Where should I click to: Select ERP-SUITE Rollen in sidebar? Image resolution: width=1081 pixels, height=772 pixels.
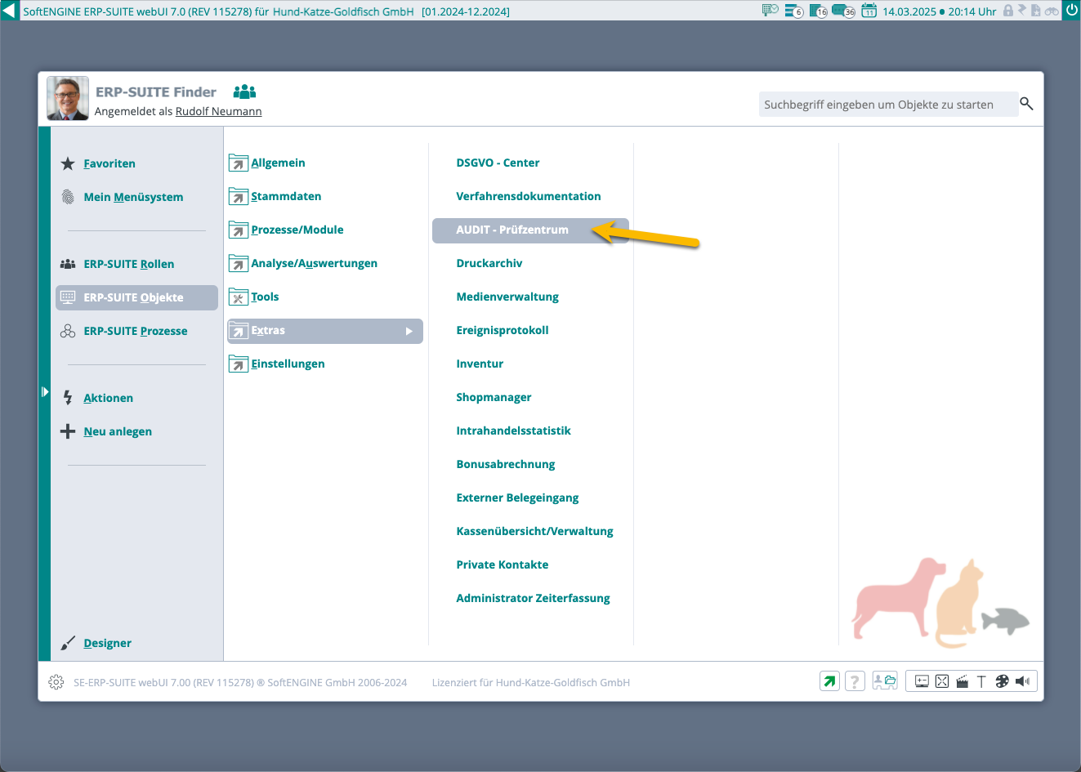(x=128, y=264)
